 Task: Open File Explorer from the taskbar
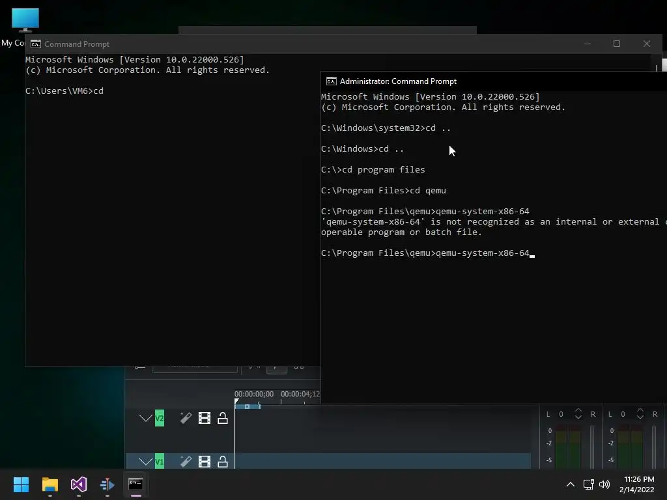click(x=50, y=484)
